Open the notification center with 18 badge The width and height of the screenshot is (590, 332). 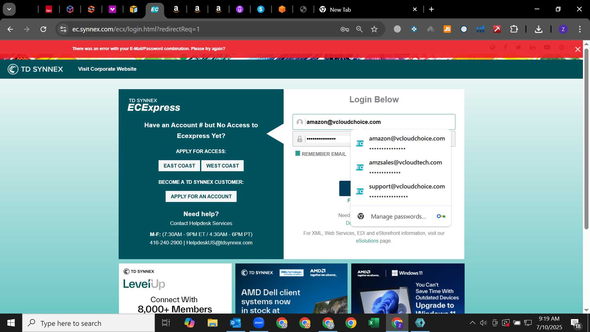click(576, 323)
